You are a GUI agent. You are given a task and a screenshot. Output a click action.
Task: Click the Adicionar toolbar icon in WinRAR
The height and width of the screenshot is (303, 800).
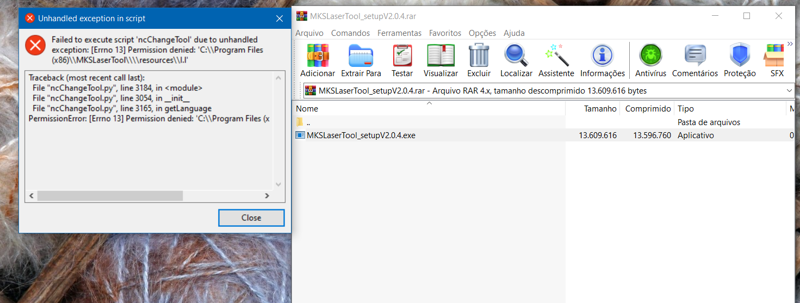[x=318, y=55]
